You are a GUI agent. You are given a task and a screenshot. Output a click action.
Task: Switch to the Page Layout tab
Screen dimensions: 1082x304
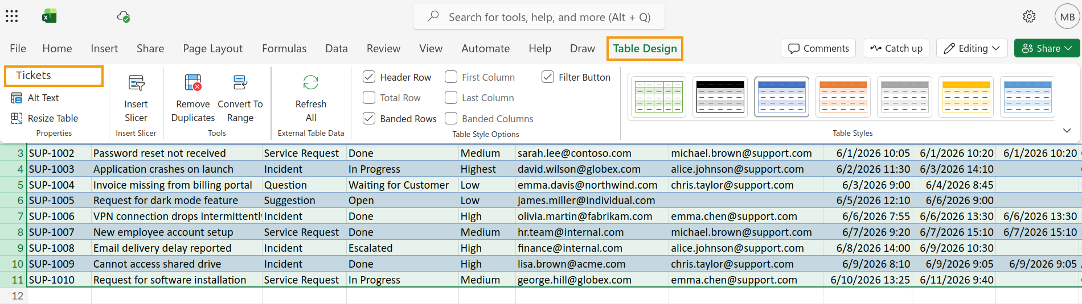coord(213,48)
